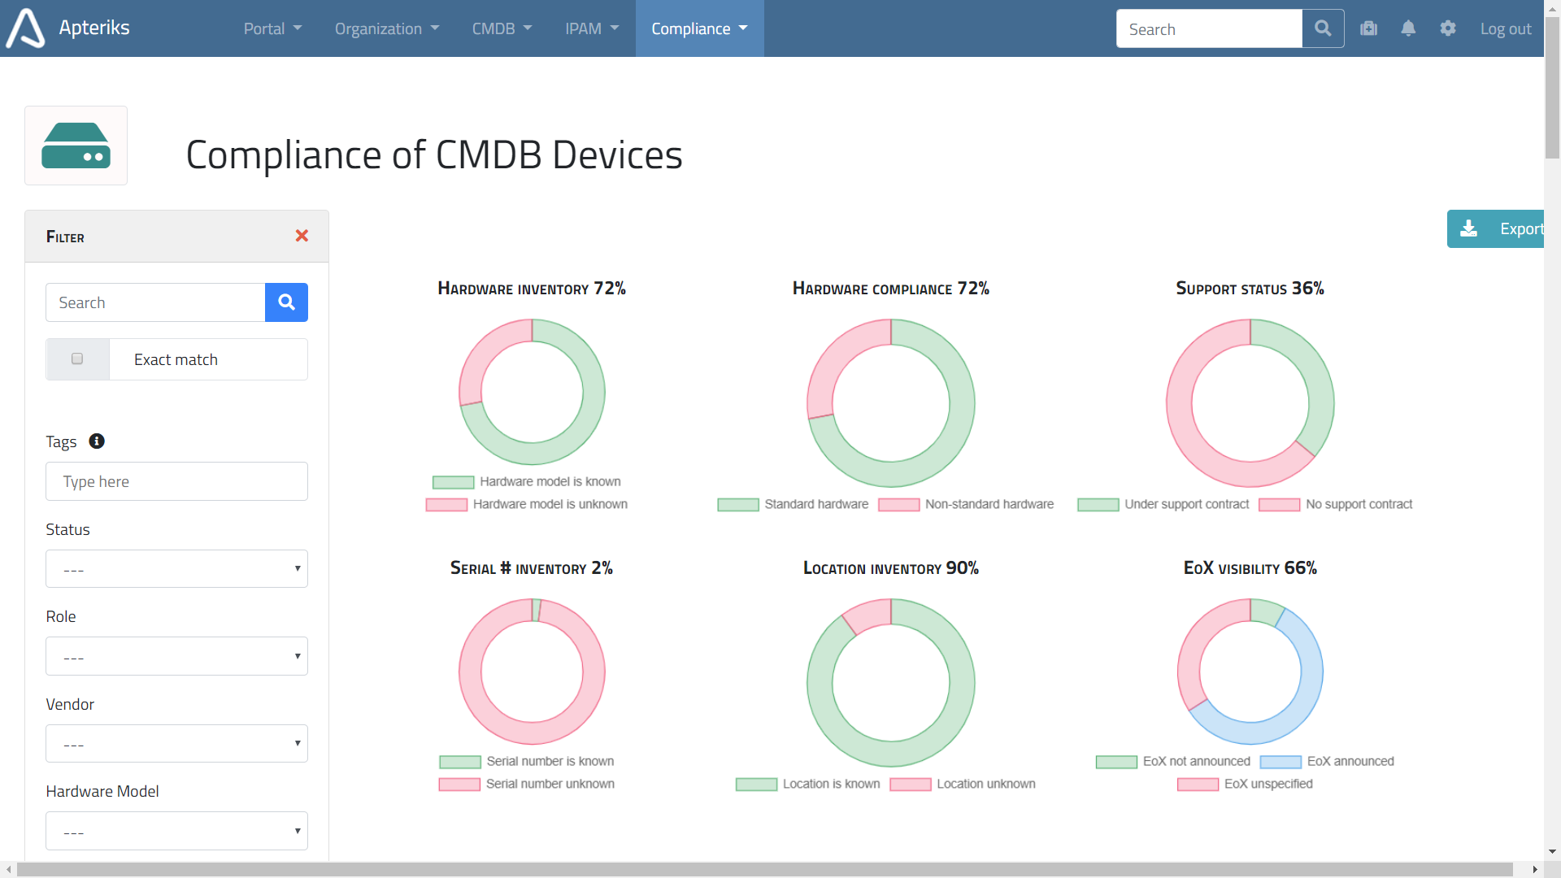
Task: Open the medical kit icon in navbar
Action: 1369,28
